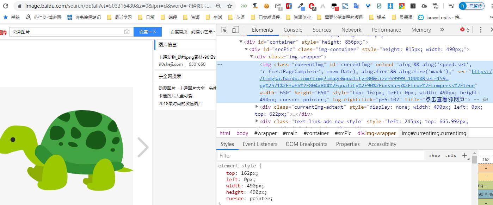Select the Elements tab
This screenshot has height=205, width=493.
(x=263, y=30)
